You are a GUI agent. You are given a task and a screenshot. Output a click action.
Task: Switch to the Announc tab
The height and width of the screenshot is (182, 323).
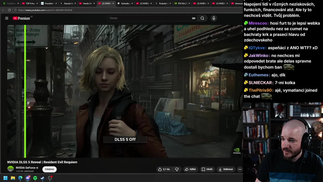click(x=237, y=4)
